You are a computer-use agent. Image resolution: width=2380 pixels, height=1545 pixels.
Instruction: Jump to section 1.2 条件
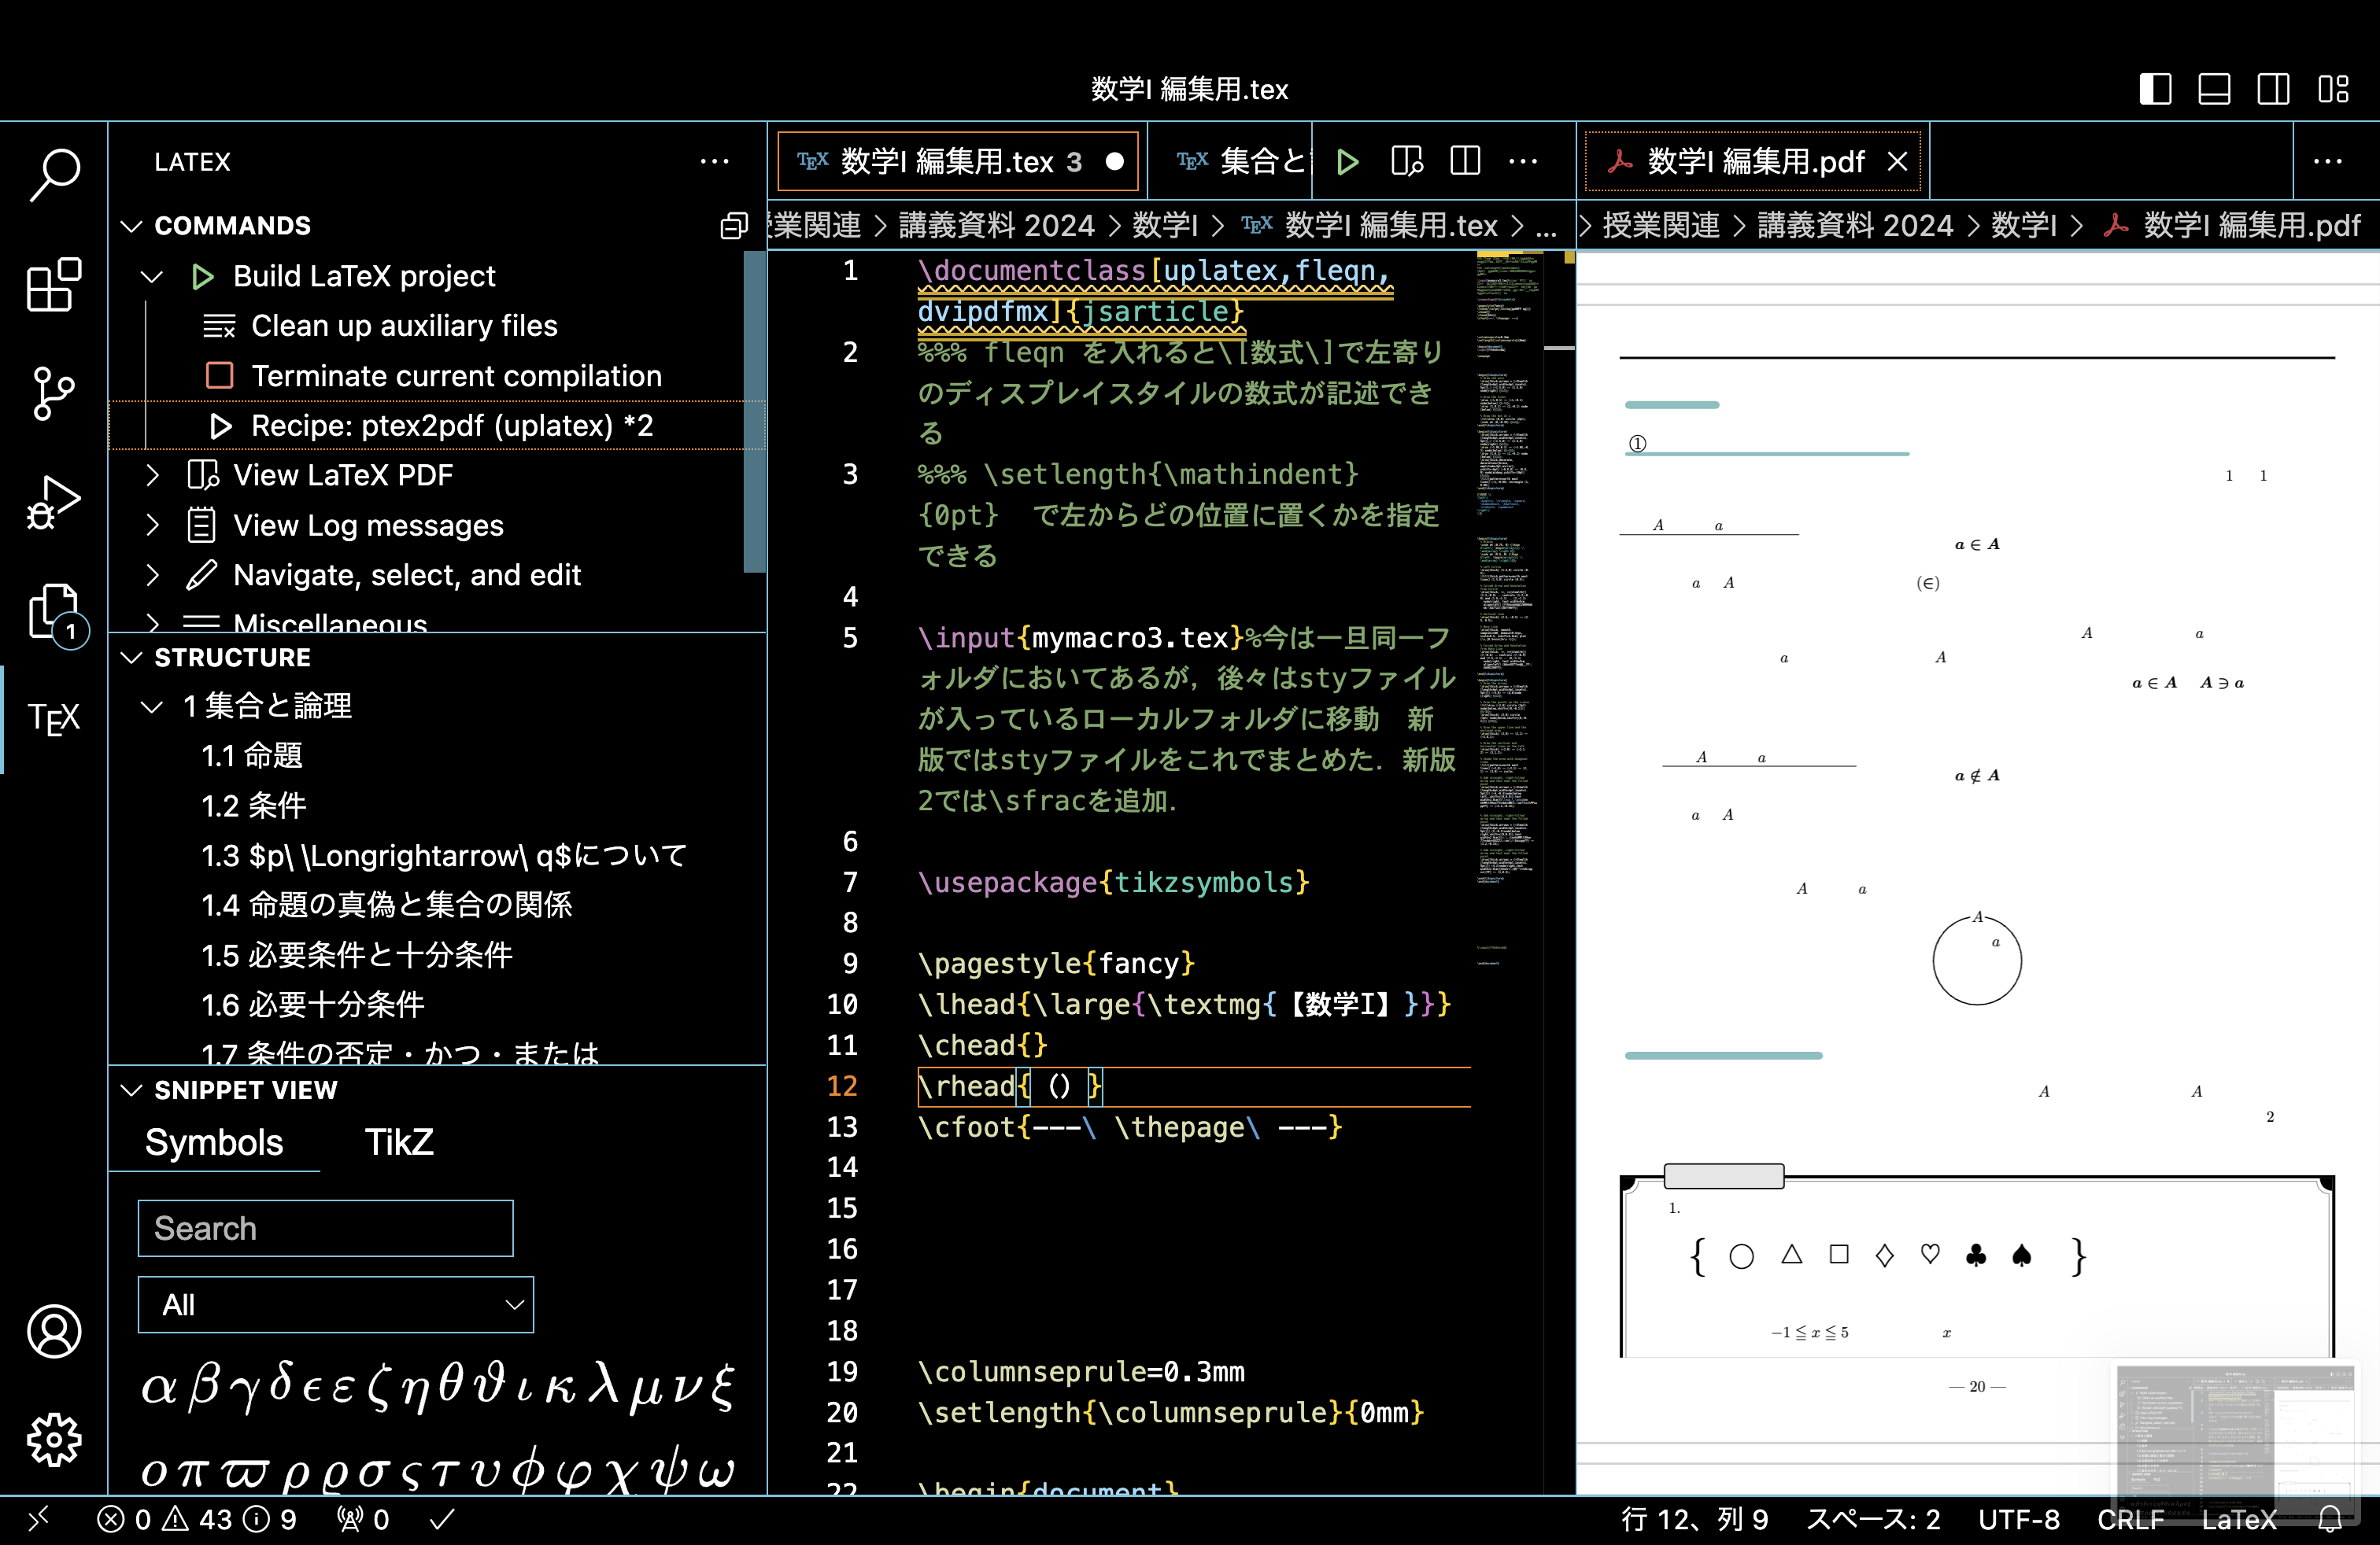click(253, 806)
